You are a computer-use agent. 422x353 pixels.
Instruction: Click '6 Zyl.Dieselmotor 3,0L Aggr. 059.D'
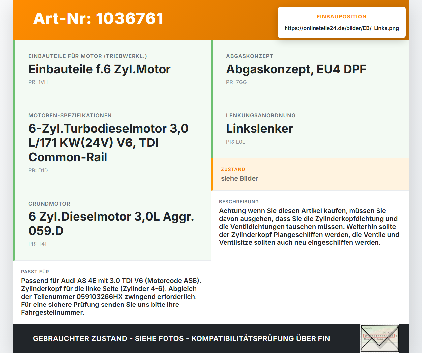[x=111, y=223]
